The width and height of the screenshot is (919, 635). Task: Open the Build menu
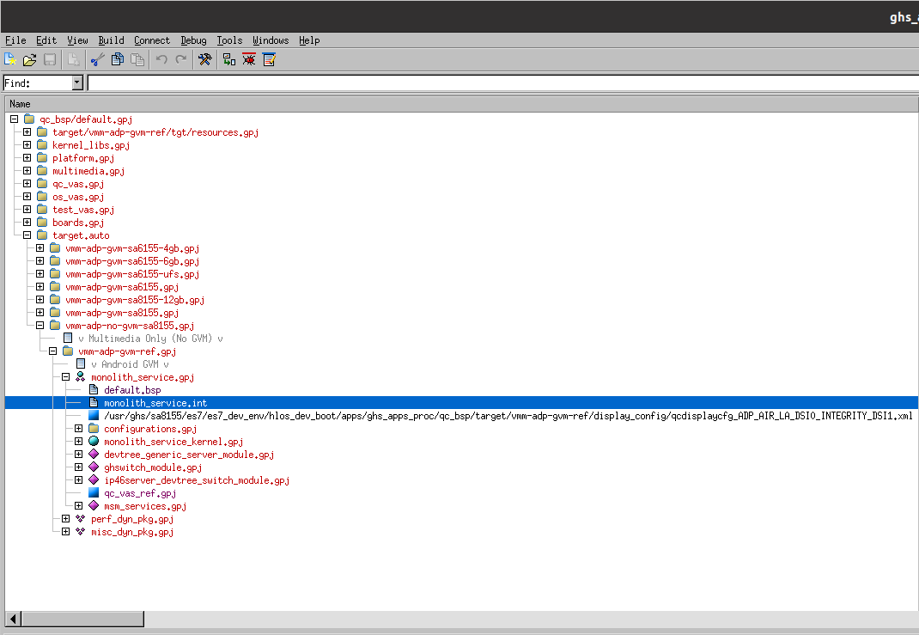pos(111,40)
